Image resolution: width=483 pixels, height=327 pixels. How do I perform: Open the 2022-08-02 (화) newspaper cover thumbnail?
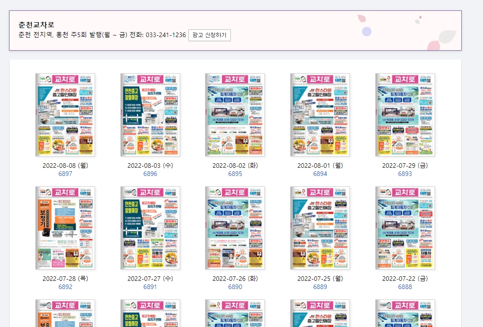pos(235,115)
